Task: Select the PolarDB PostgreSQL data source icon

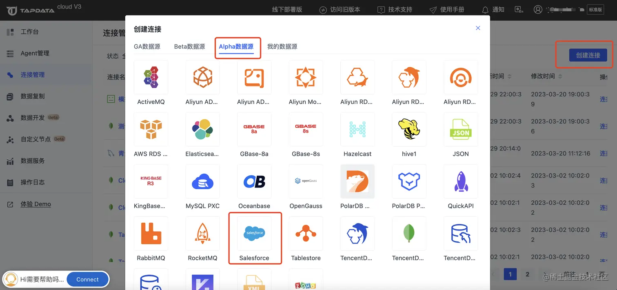Action: coord(409,182)
